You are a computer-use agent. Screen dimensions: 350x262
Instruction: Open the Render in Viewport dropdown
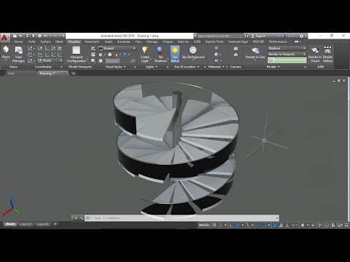287,54
